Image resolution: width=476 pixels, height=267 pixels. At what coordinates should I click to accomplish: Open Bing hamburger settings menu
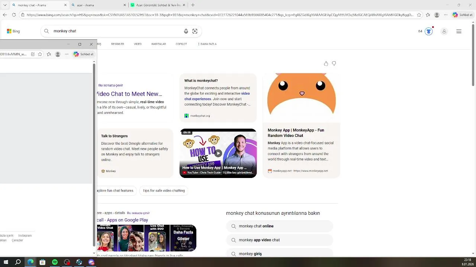[459, 32]
